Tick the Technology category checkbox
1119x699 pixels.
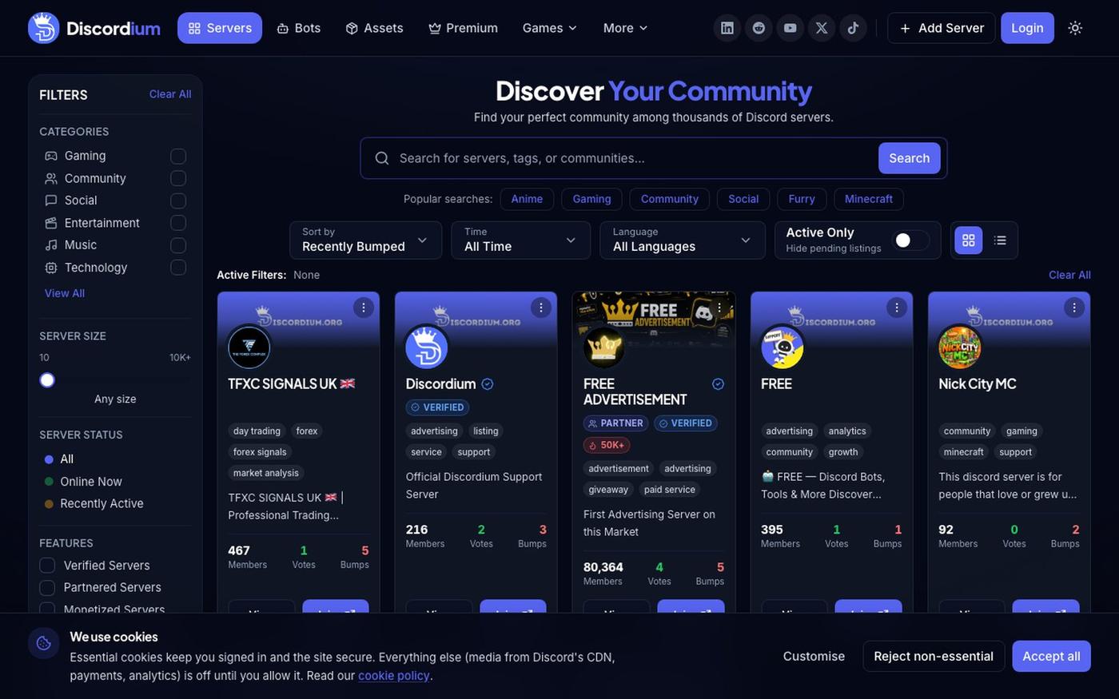(178, 268)
